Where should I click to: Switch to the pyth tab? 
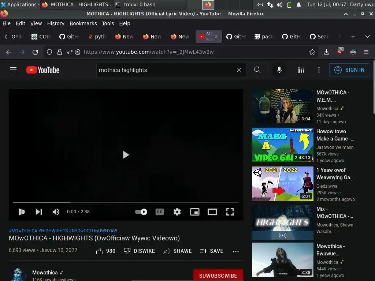[97, 37]
